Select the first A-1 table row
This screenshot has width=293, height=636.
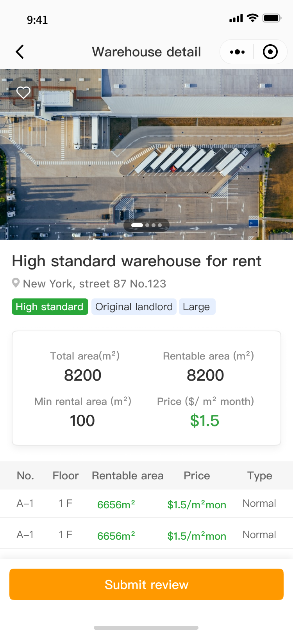(146, 504)
